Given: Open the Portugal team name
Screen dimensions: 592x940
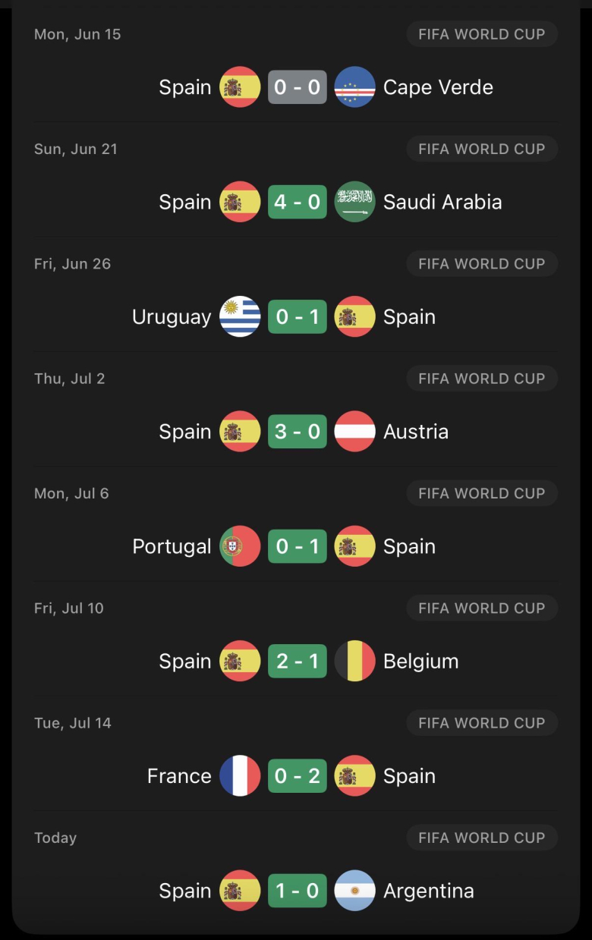Looking at the screenshot, I should pos(172,547).
